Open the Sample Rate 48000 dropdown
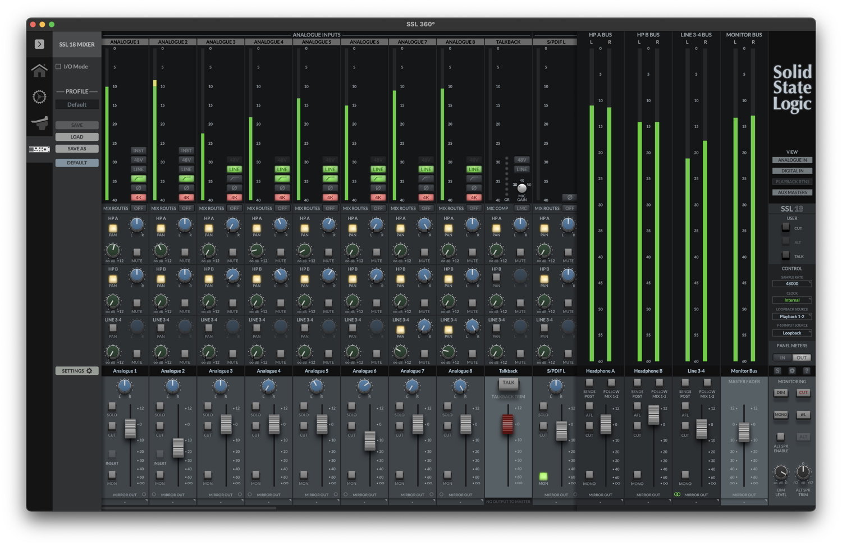The image size is (842, 546). [x=792, y=284]
